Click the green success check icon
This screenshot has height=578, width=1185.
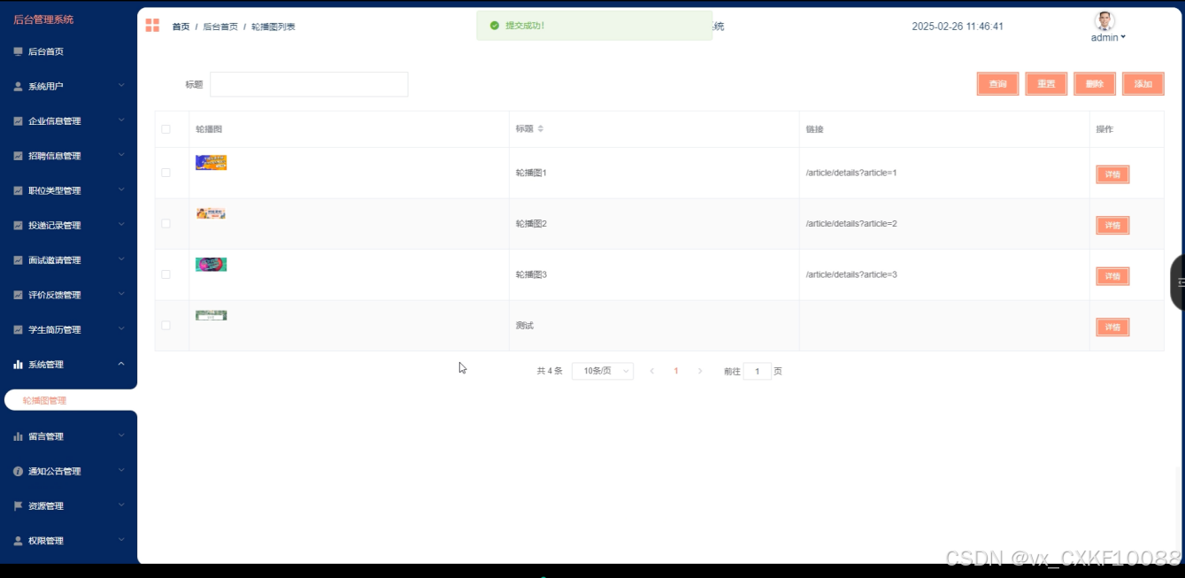pos(495,26)
